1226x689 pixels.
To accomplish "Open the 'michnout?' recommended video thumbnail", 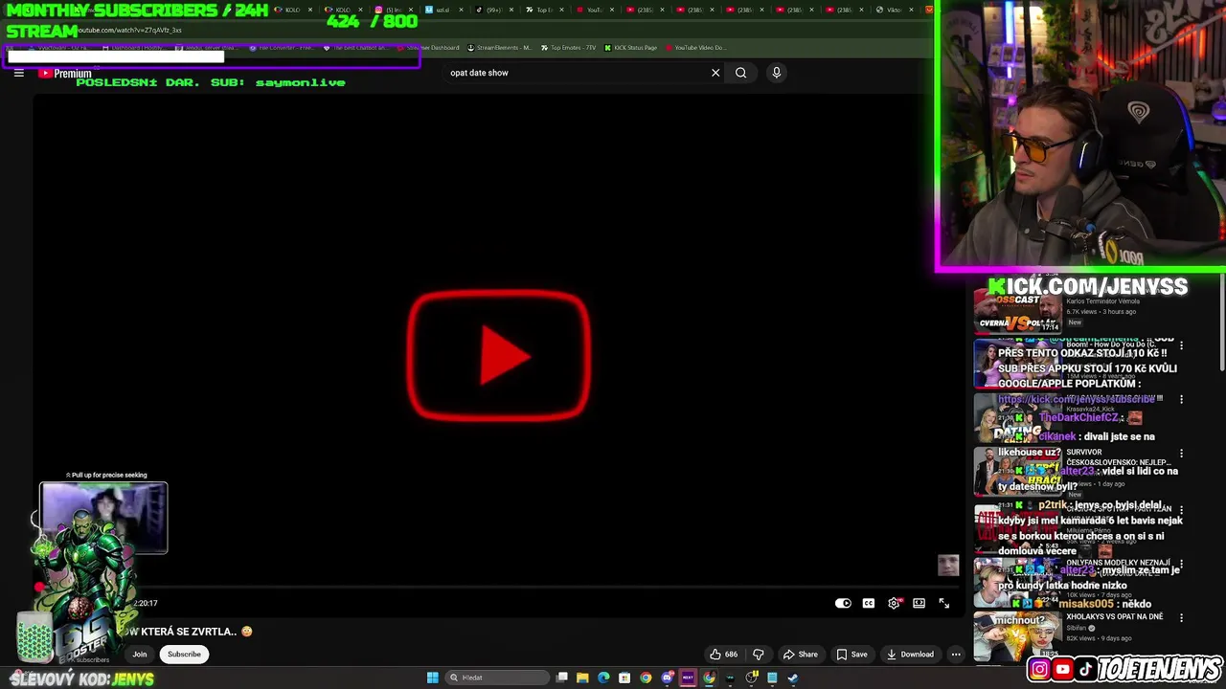I will coord(1016,635).
